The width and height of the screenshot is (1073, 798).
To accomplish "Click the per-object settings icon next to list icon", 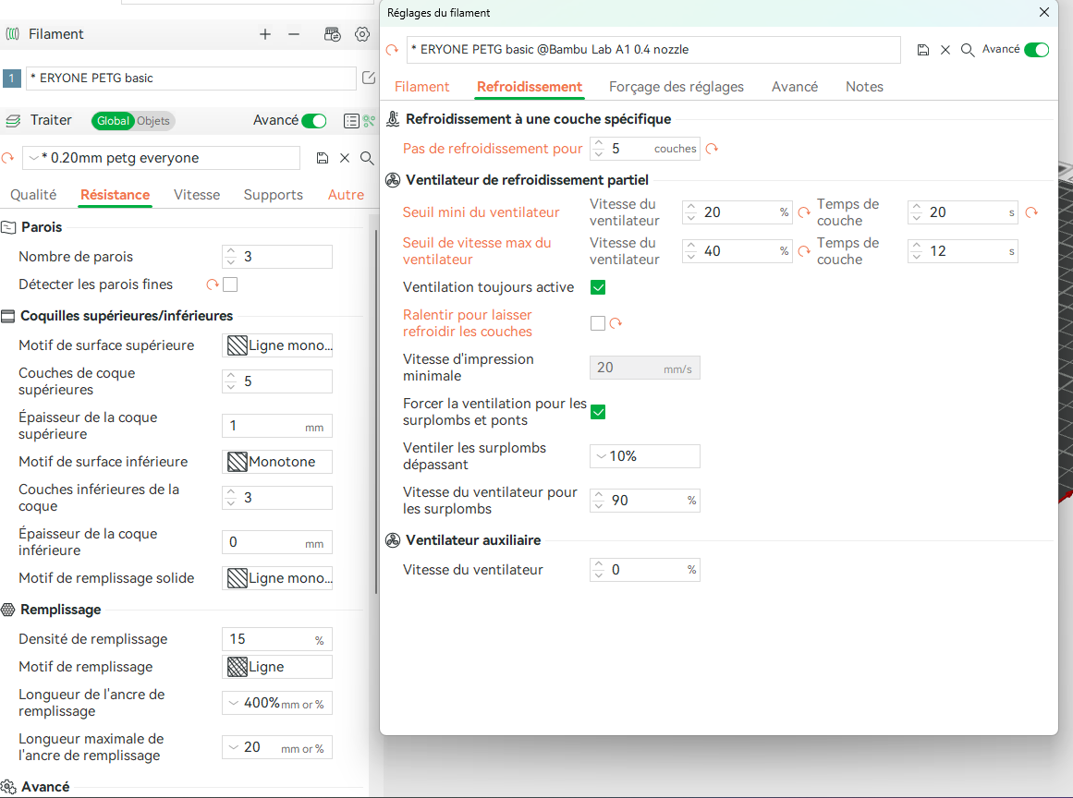I will pyautogui.click(x=370, y=121).
